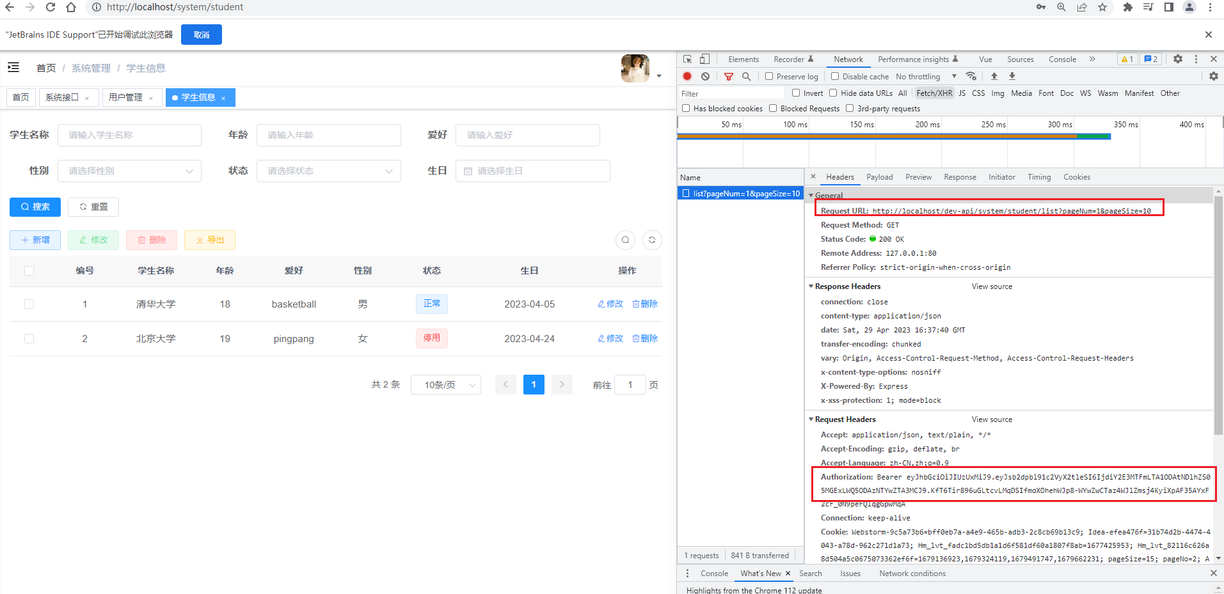
Task: Select row checkbox for 北京大学
Action: point(29,338)
